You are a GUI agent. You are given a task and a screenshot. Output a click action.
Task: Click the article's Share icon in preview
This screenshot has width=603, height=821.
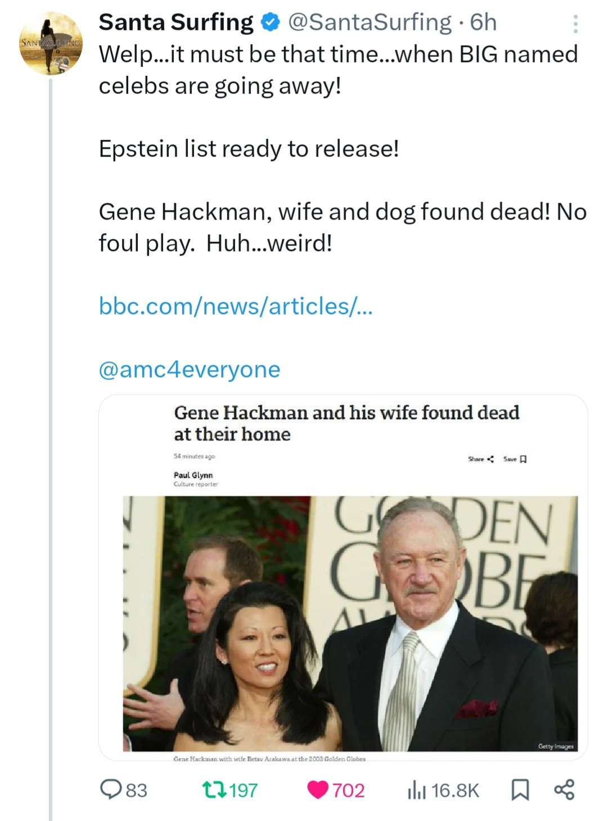pyautogui.click(x=490, y=459)
